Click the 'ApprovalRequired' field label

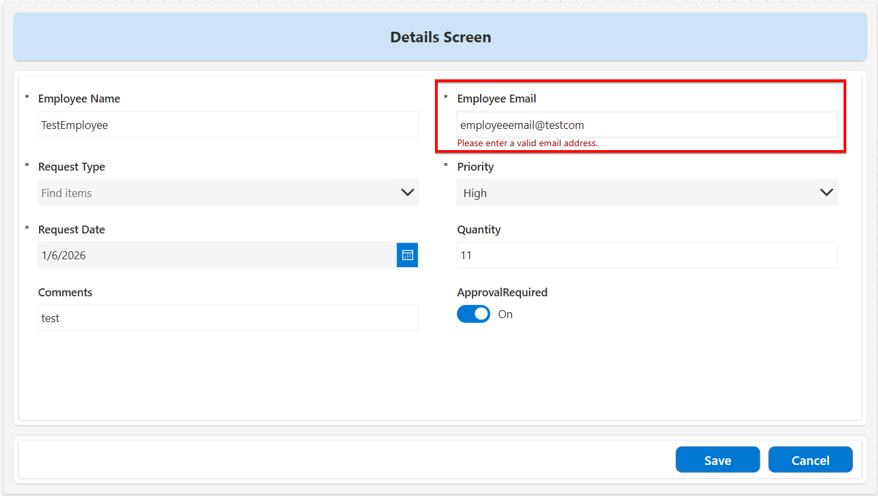coord(502,292)
